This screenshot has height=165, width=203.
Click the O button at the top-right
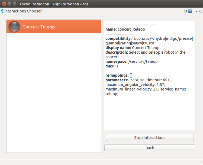(x=201, y=11)
